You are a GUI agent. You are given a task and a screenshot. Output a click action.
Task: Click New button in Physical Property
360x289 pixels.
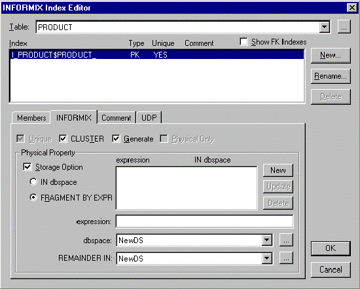278,170
